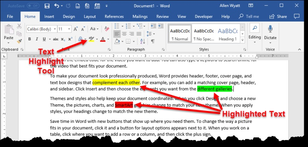Viewport: 308px width, 147px height.
Task: Switch to the Review tab
Action: click(162, 17)
